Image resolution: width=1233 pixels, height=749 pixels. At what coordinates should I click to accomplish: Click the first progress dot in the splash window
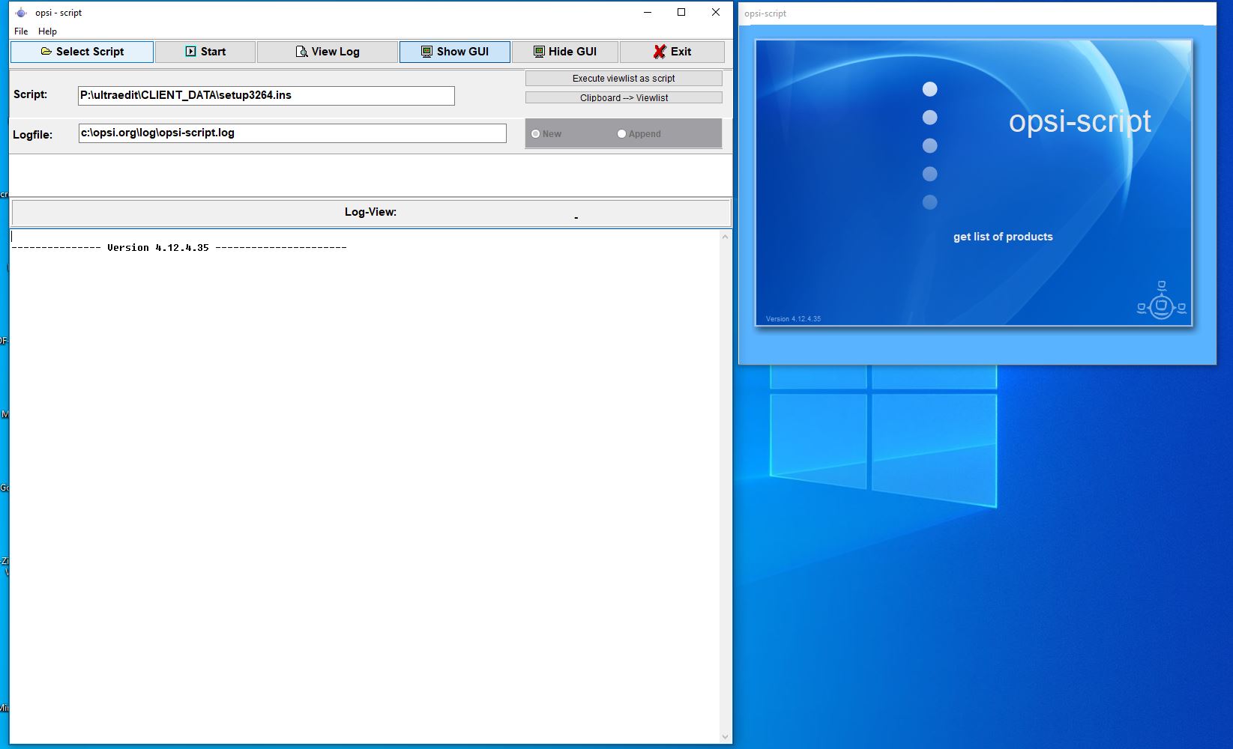[930, 89]
